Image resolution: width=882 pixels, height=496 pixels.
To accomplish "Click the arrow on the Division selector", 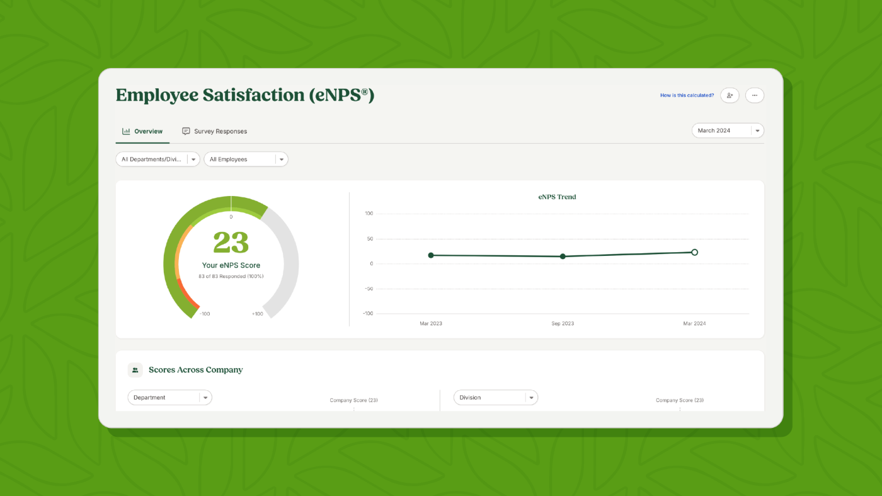I will [532, 398].
